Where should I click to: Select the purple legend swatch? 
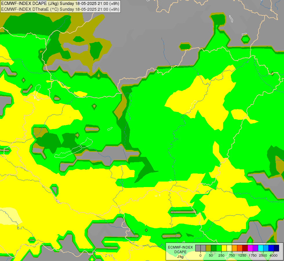click(x=256, y=248)
